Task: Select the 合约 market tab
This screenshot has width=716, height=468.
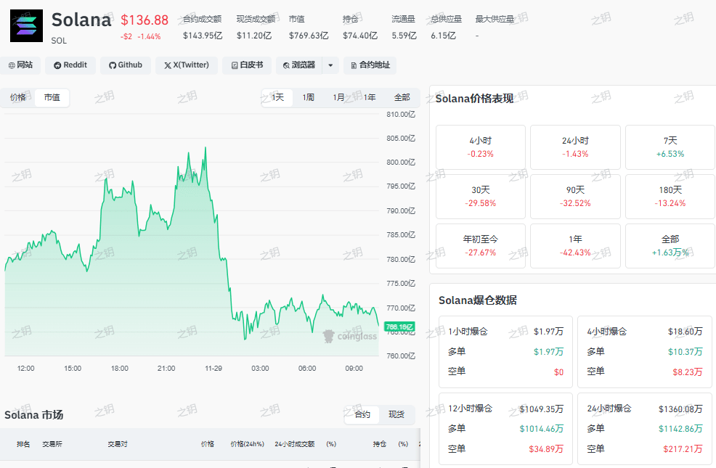Action: point(362,414)
